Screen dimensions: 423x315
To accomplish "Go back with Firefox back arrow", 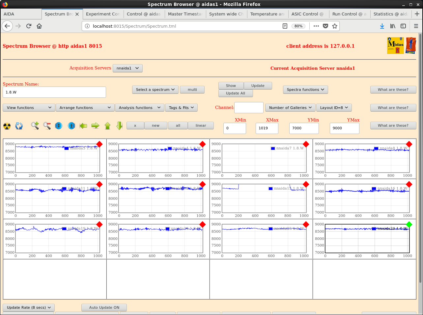I will click(x=7, y=26).
